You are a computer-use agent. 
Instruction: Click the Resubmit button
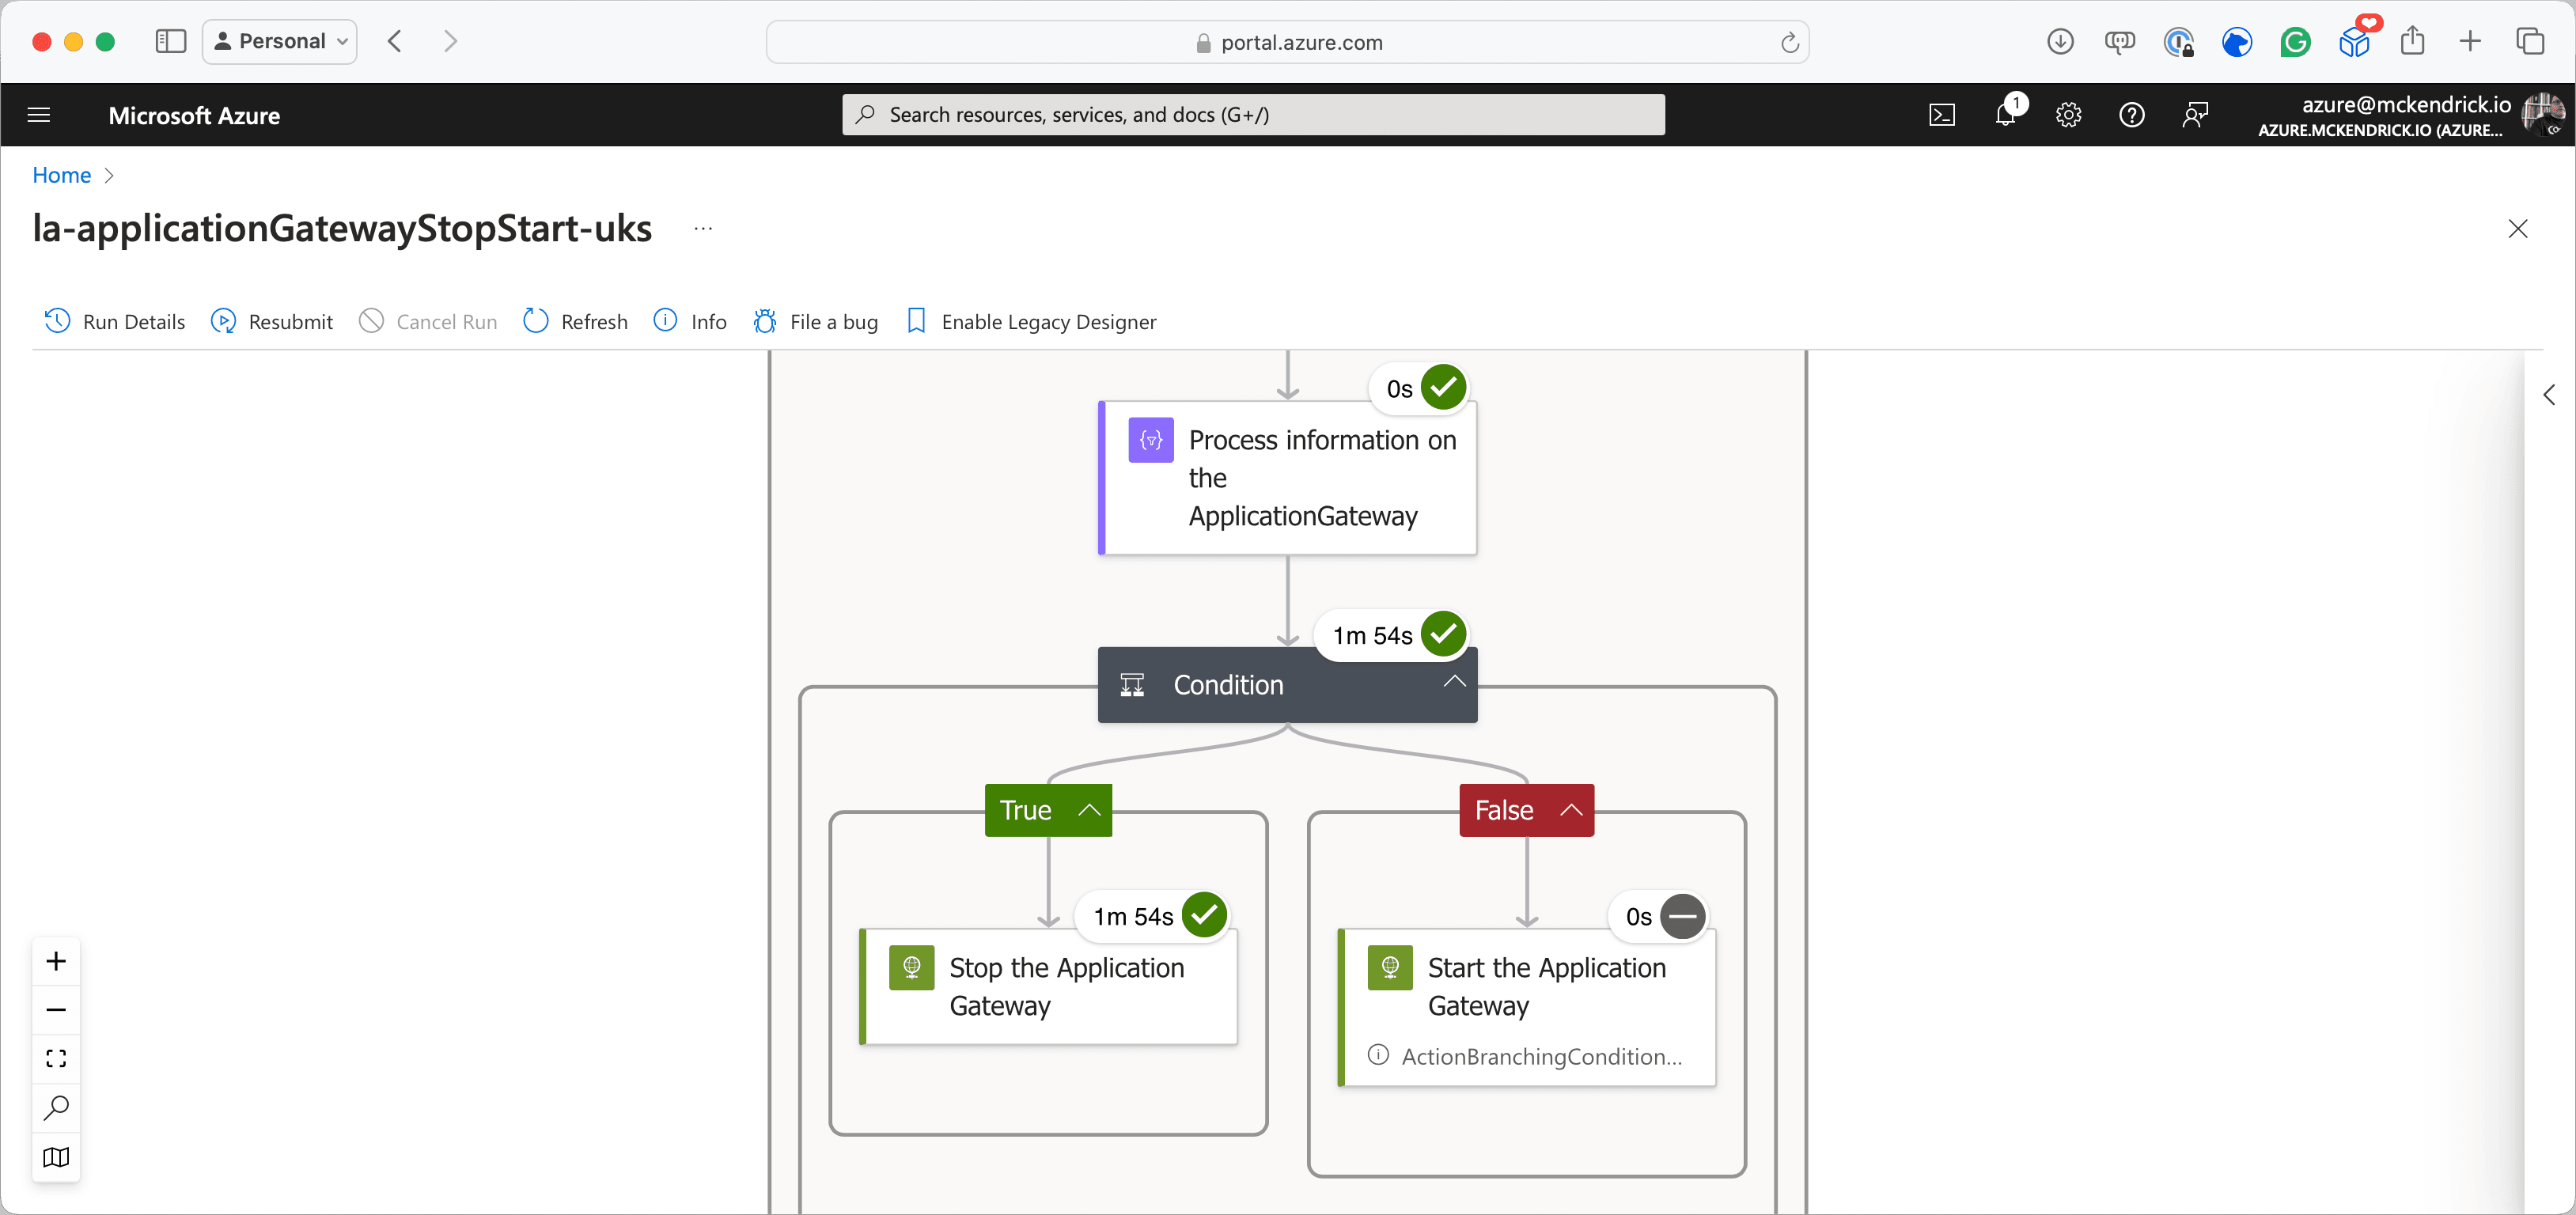[x=272, y=321]
